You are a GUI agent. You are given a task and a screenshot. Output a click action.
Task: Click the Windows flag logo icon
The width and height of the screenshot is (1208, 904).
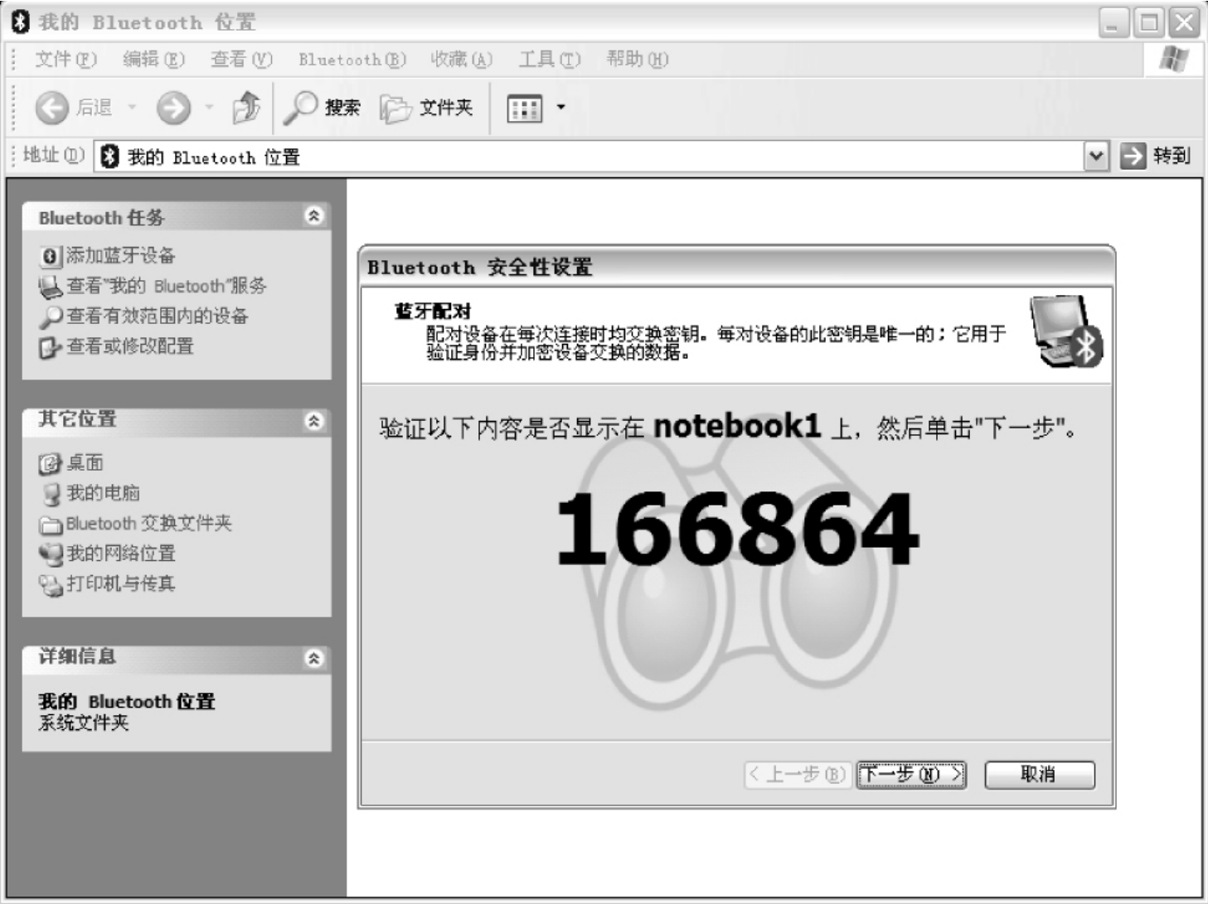(x=1174, y=59)
